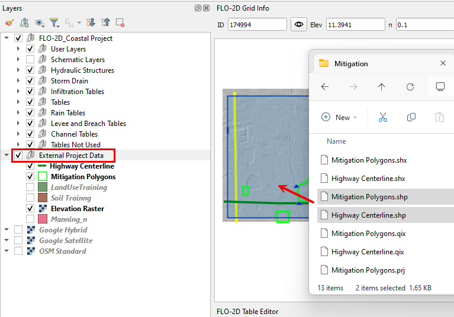Expand the User Layers group
The width and height of the screenshot is (454, 317).
[x=18, y=49]
